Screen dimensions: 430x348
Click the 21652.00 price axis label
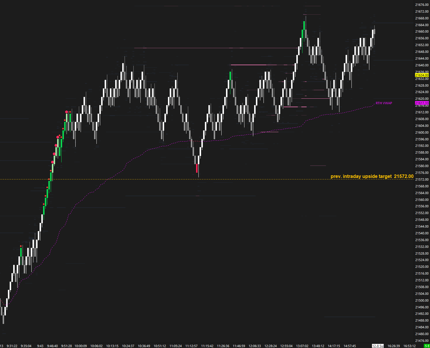(422, 45)
